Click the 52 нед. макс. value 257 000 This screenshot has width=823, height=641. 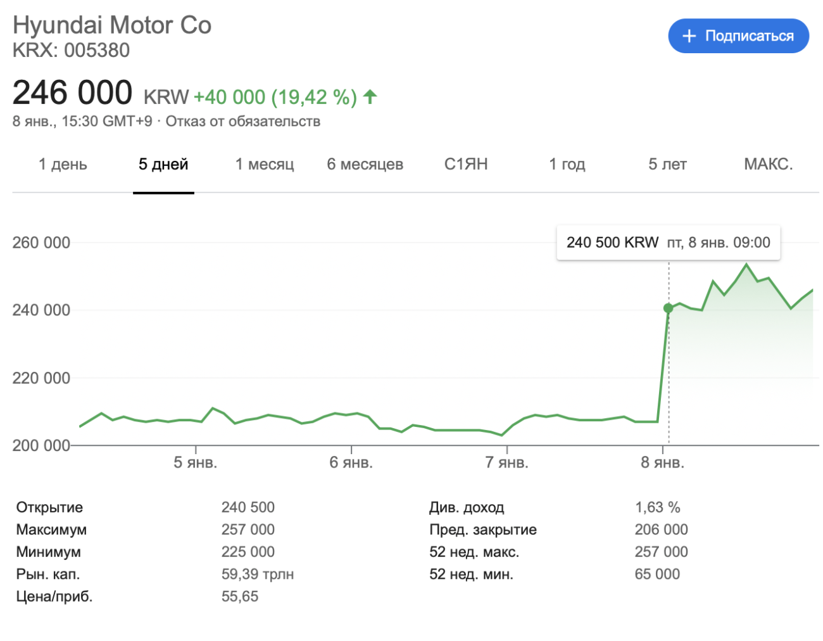[662, 552]
